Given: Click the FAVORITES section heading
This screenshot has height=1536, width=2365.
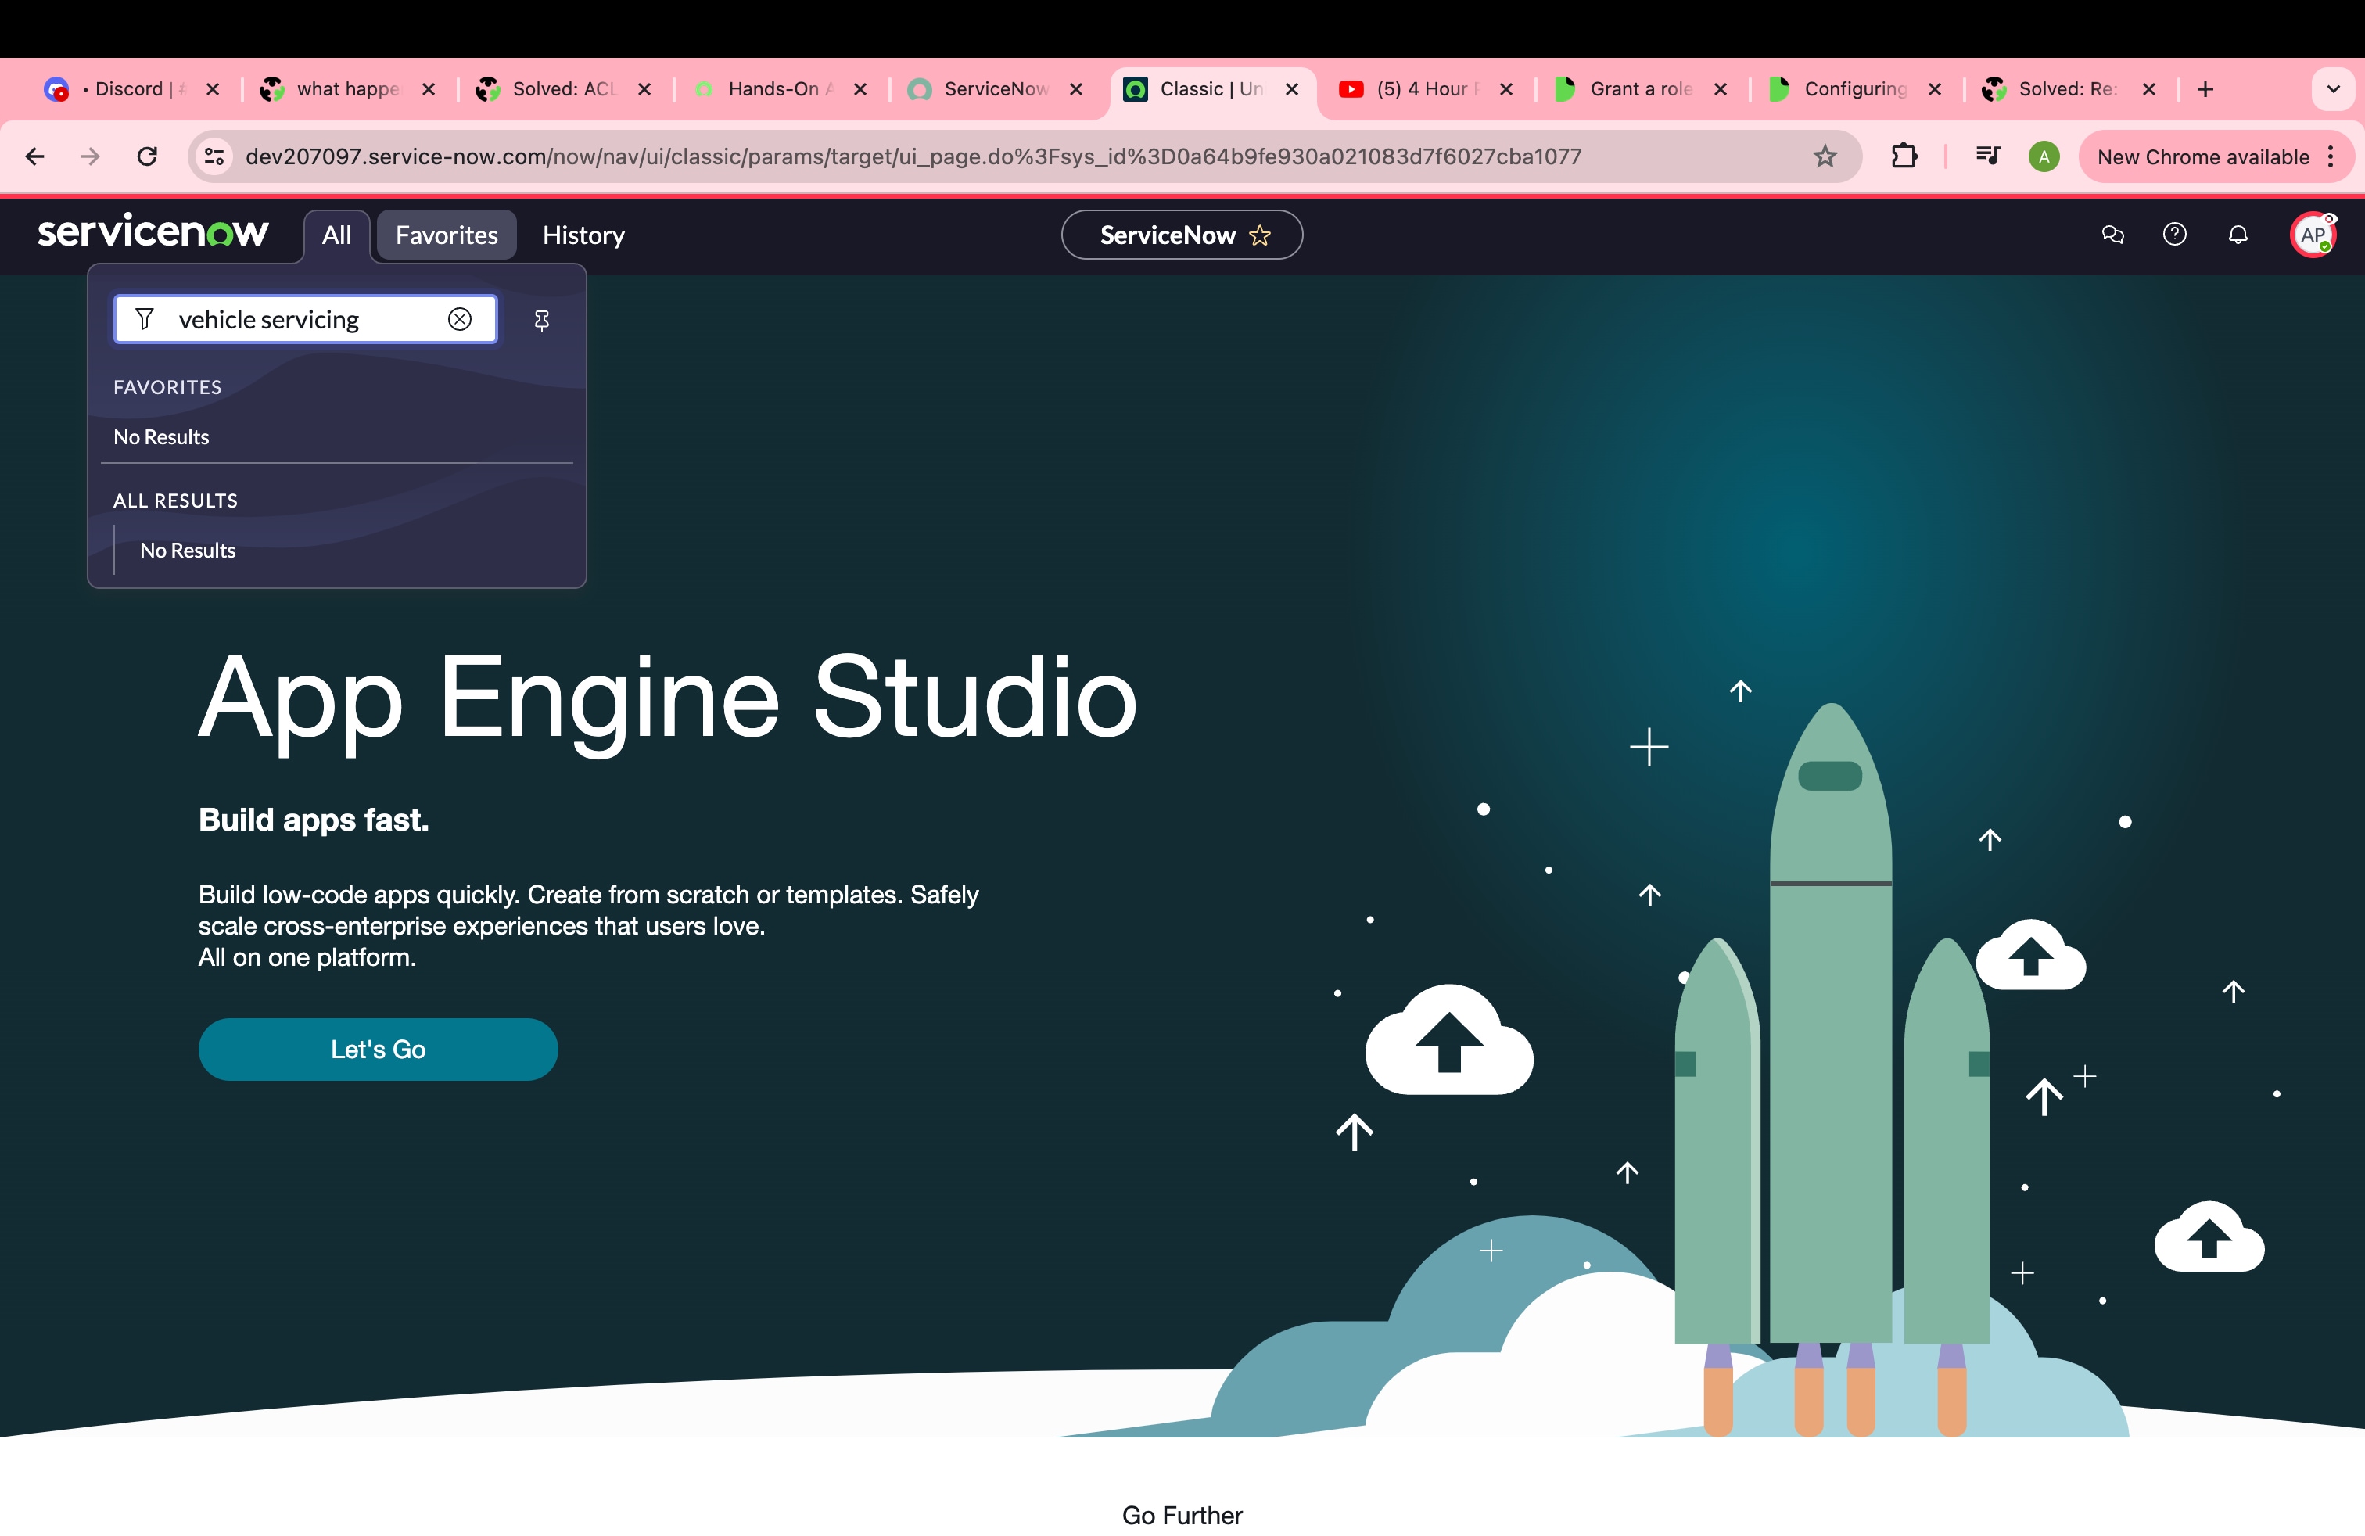Looking at the screenshot, I should pyautogui.click(x=167, y=387).
